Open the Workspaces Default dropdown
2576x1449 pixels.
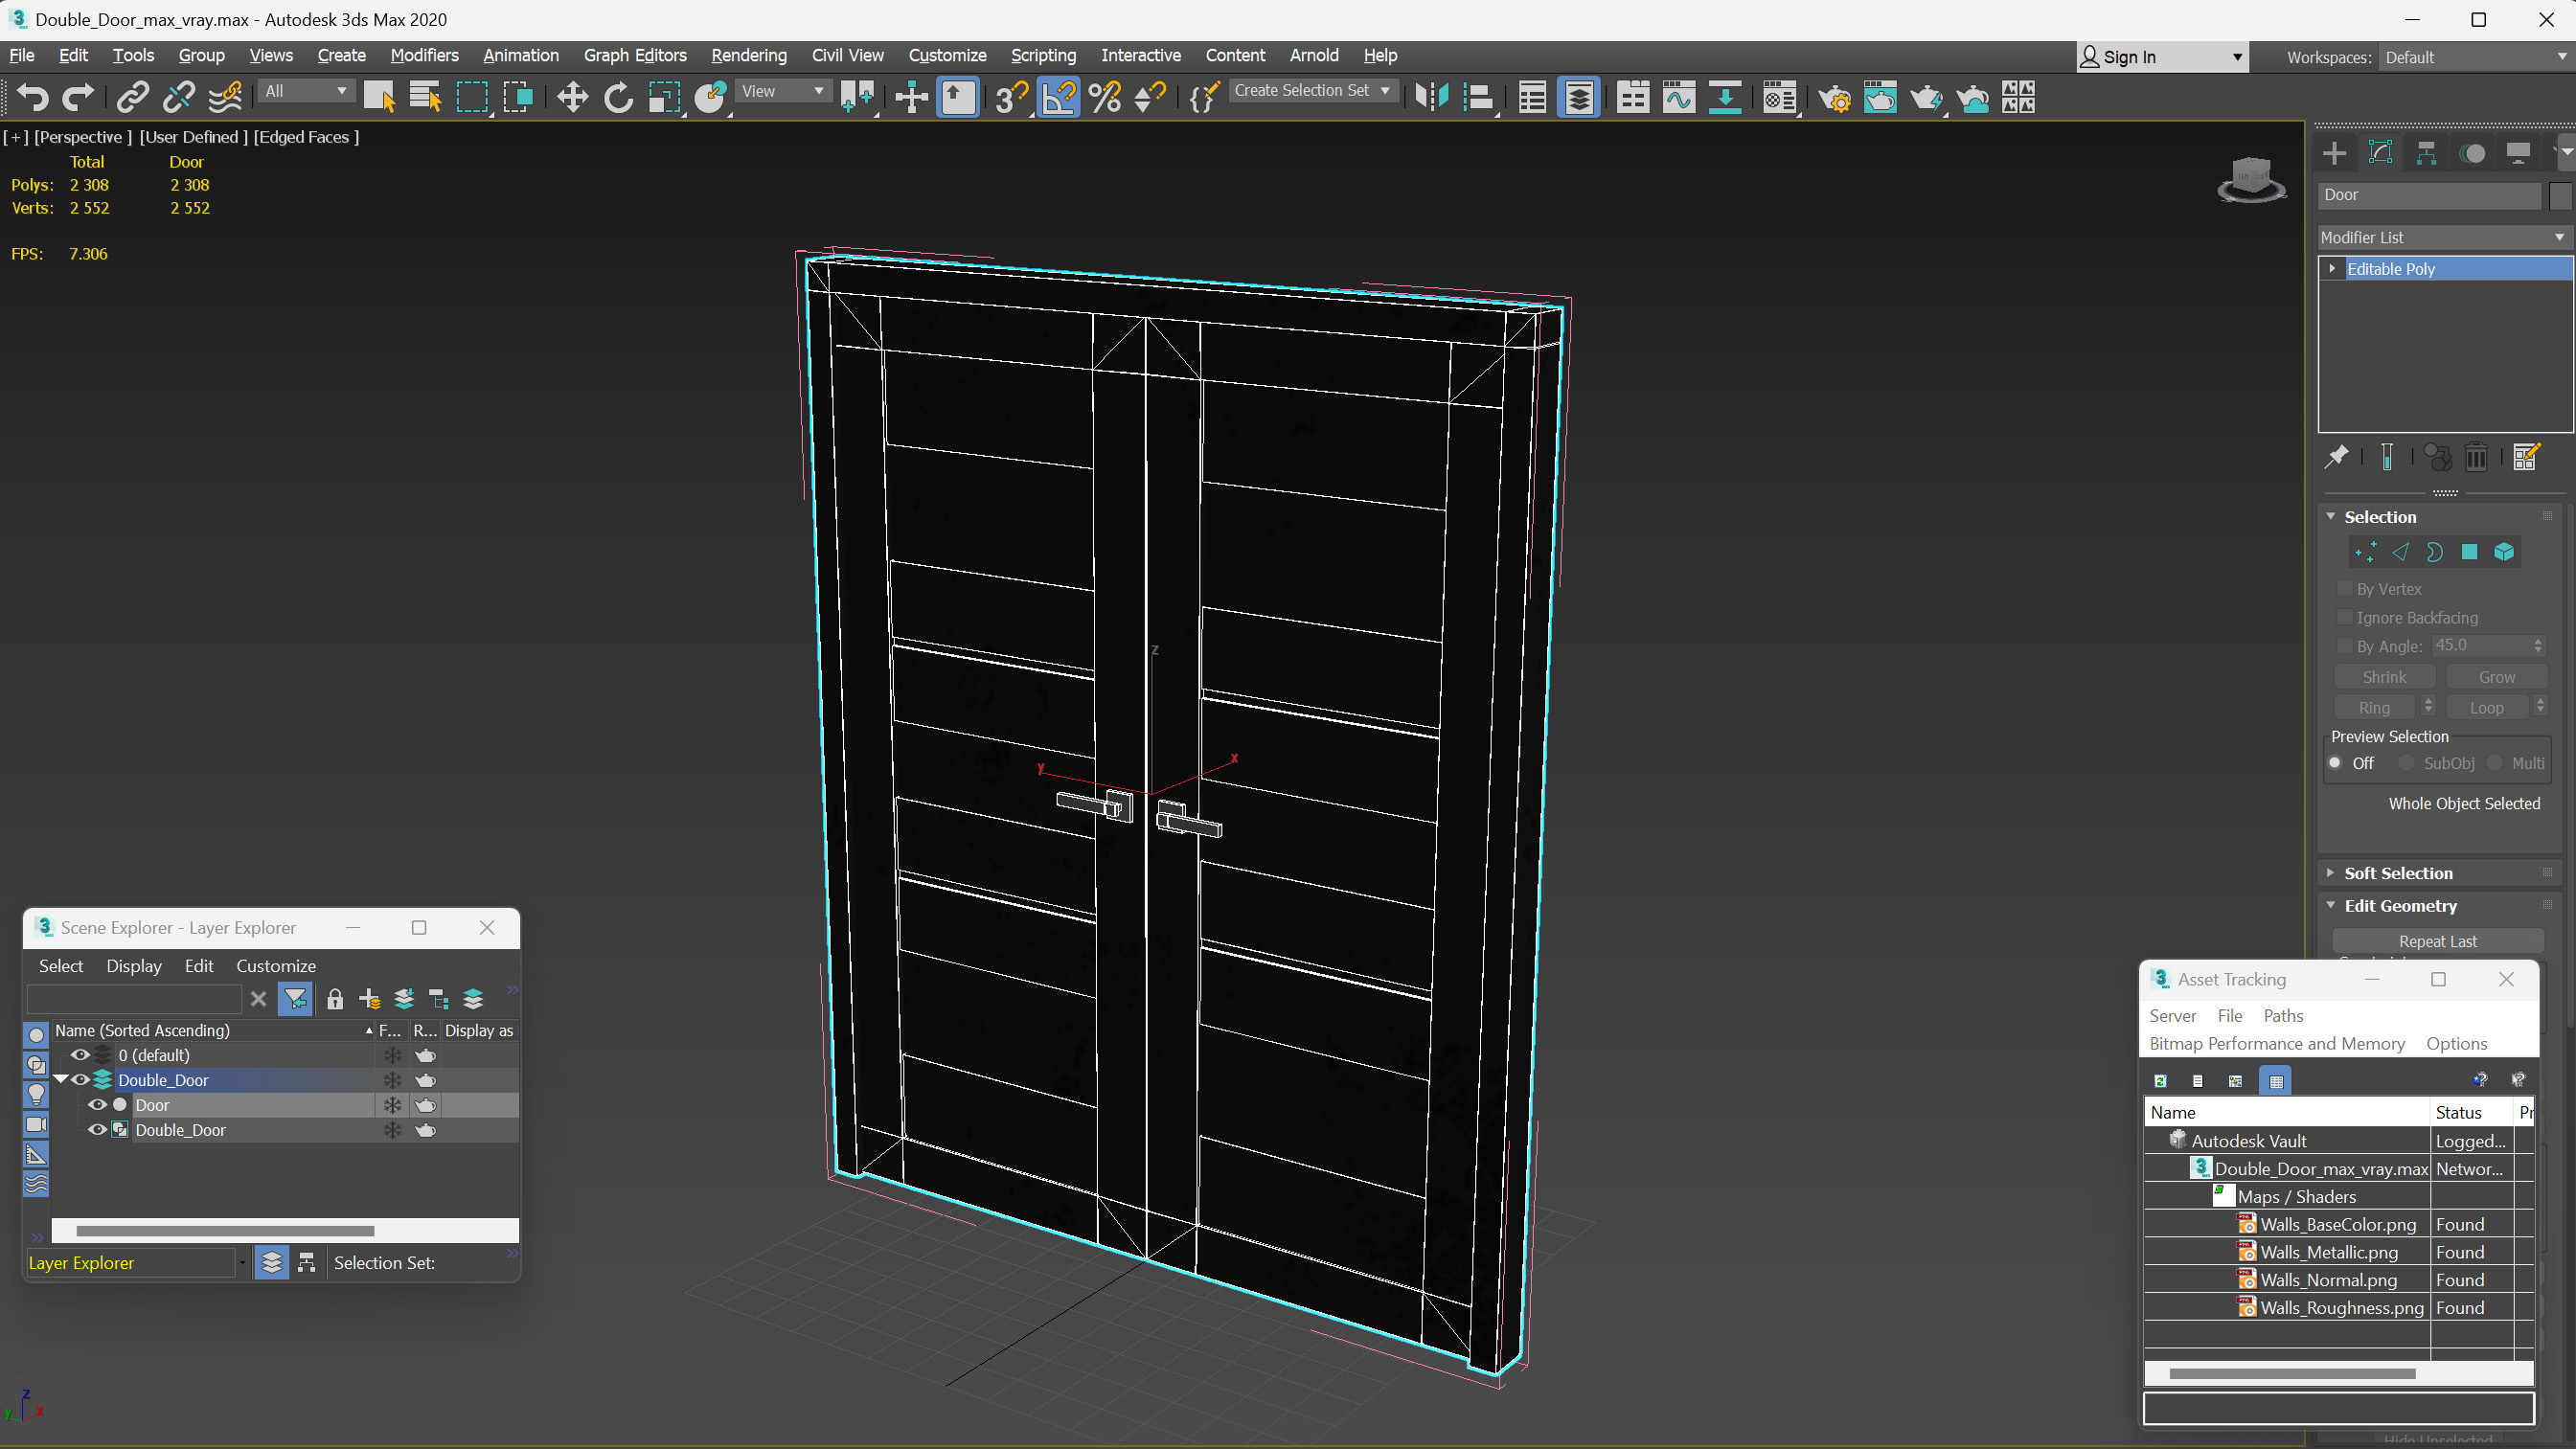point(2475,57)
